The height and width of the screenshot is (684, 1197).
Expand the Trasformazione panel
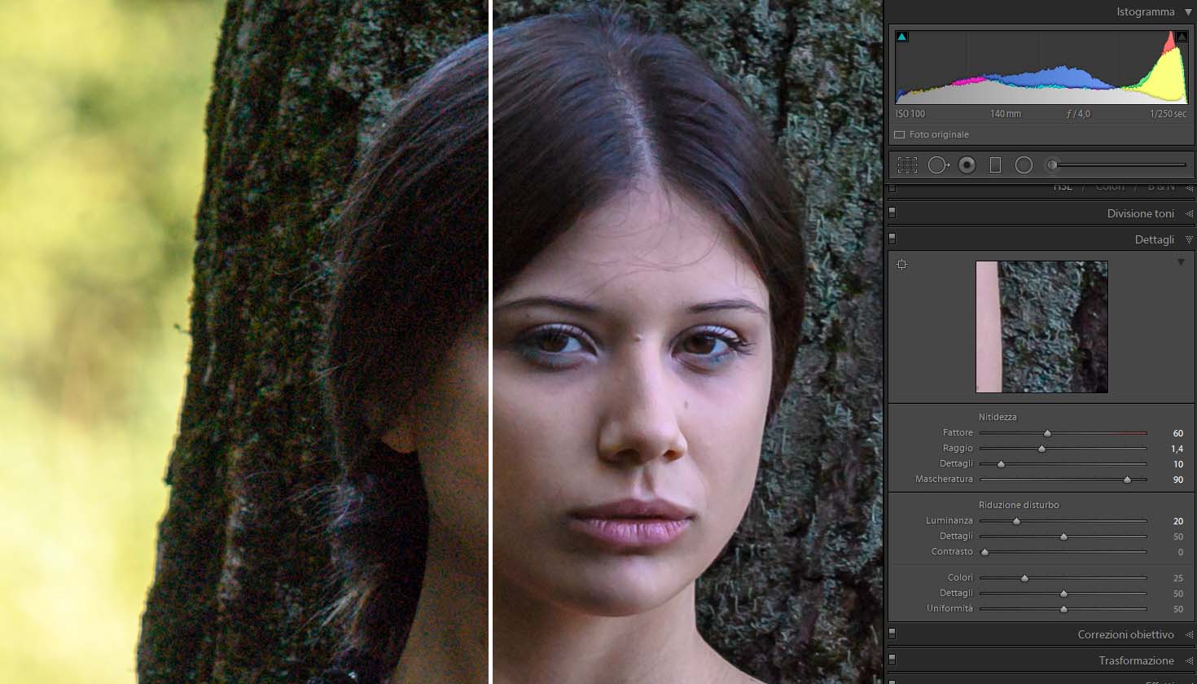[x=1189, y=660]
